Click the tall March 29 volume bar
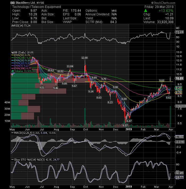This screenshot has height=189, width=186. (x=170, y=117)
